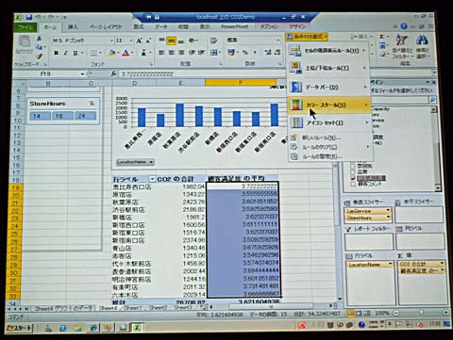Toggle the 14 button in StoreHours slicer
Screen dimensions: 453x340
(x=41, y=116)
